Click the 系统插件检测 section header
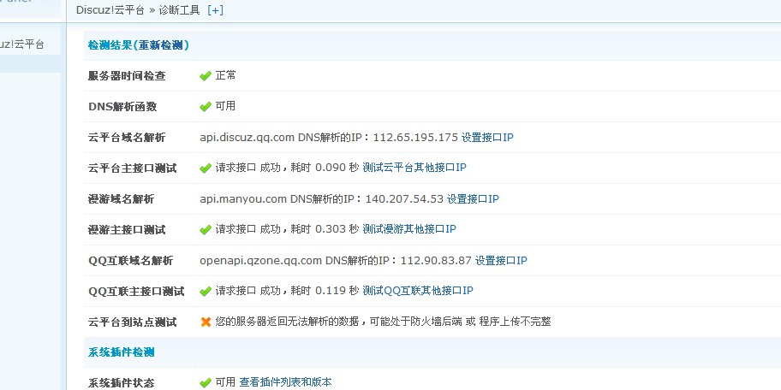The width and height of the screenshot is (781, 390). point(122,352)
